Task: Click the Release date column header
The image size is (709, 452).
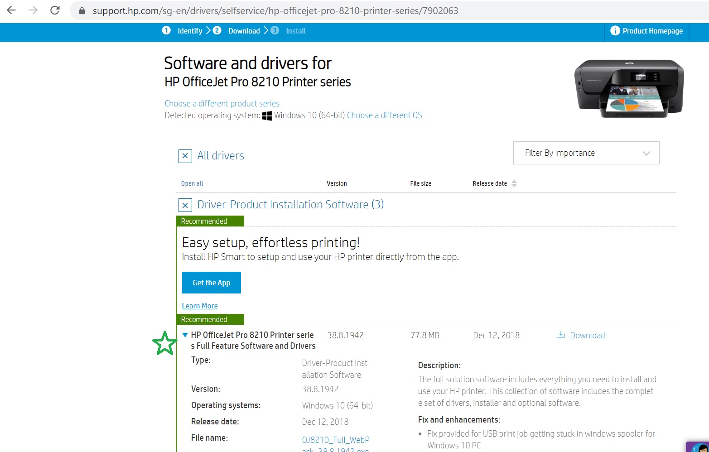Action: click(x=490, y=183)
